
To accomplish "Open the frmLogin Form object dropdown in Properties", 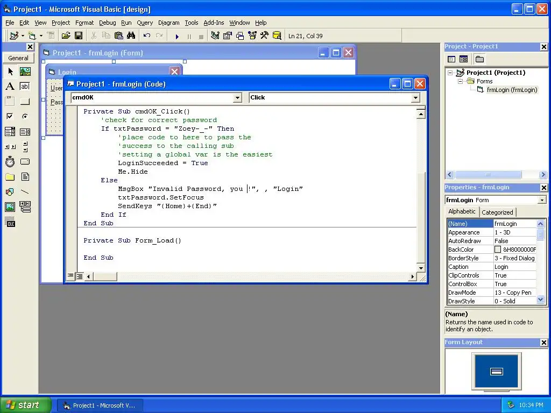I will [x=542, y=200].
